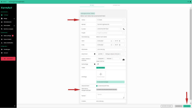Click the Ende time field 08:47

(x=119, y=45)
